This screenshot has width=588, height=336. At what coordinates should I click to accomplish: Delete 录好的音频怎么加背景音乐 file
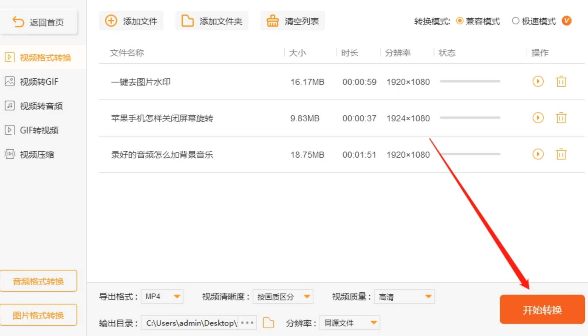tap(561, 154)
